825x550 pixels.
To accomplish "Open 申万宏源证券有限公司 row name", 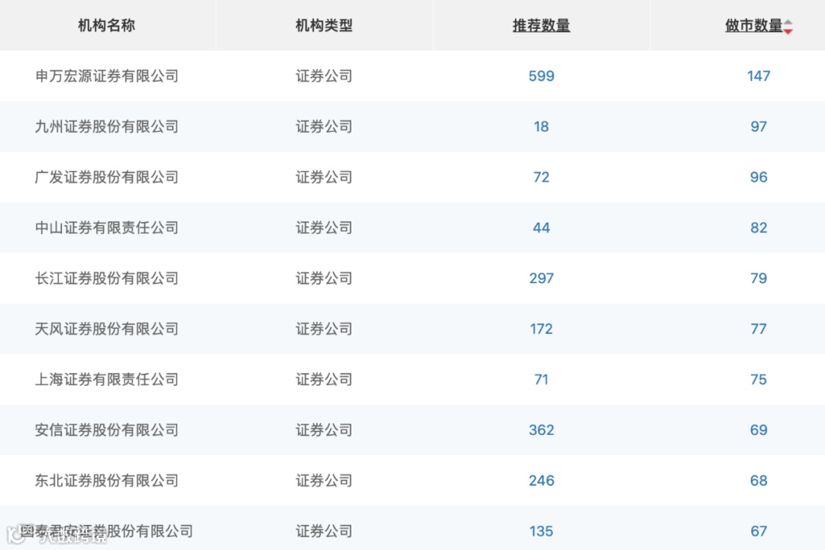I will tap(107, 76).
